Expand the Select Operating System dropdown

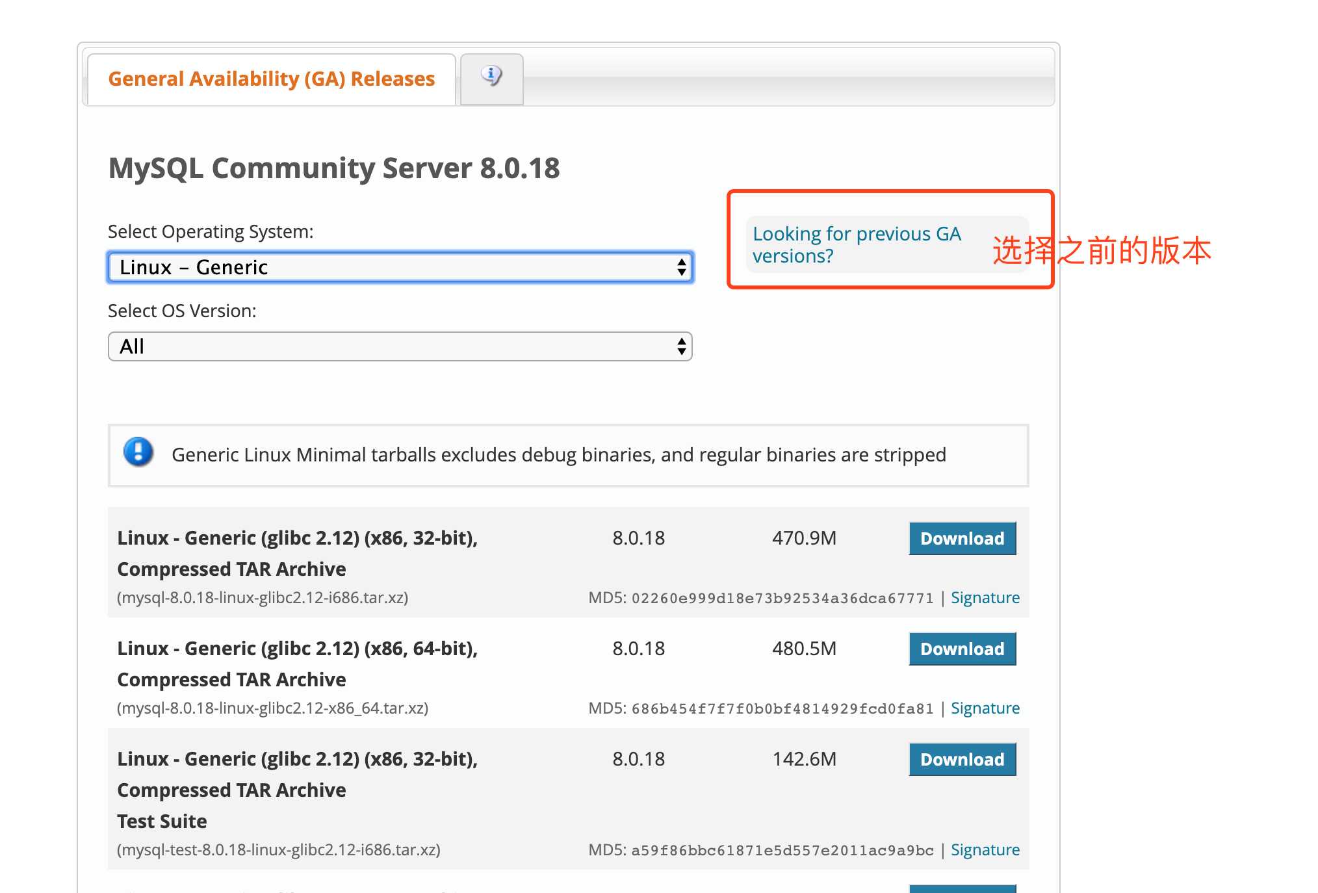[398, 266]
